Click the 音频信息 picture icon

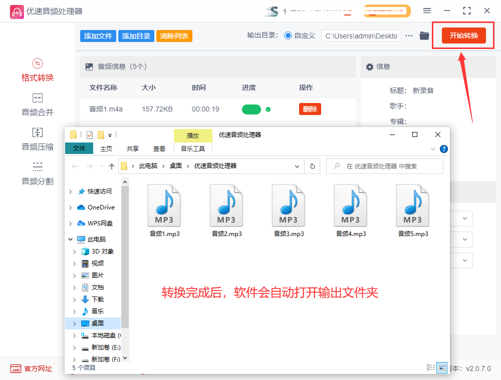pos(89,67)
